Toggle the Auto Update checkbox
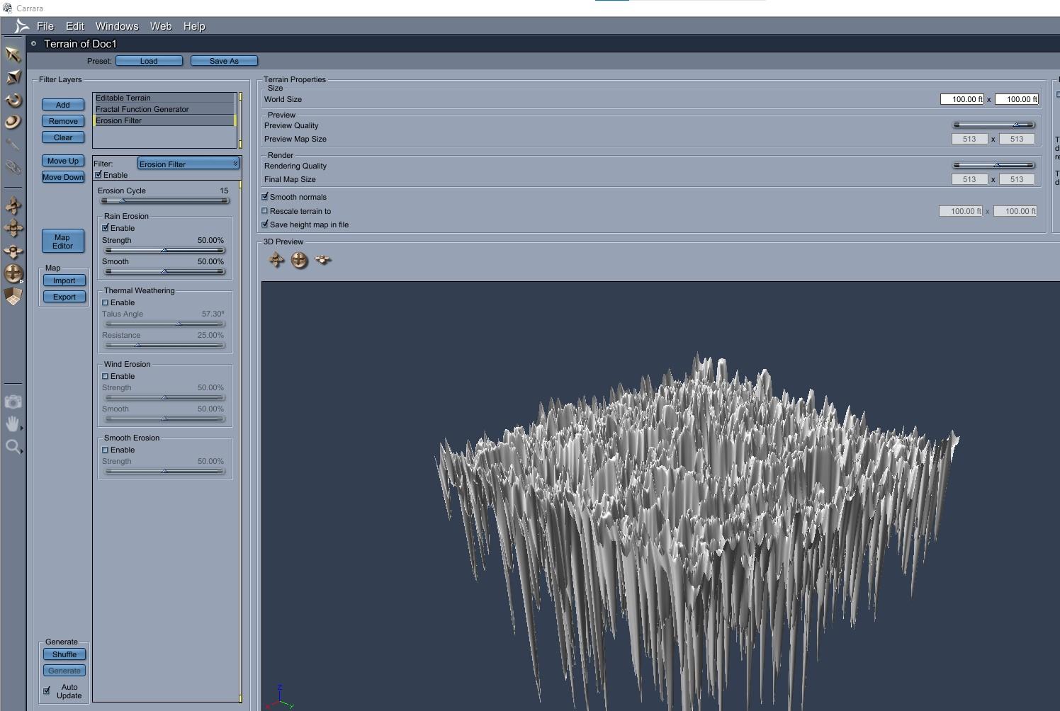Screen dimensions: 1060x711 (47, 690)
